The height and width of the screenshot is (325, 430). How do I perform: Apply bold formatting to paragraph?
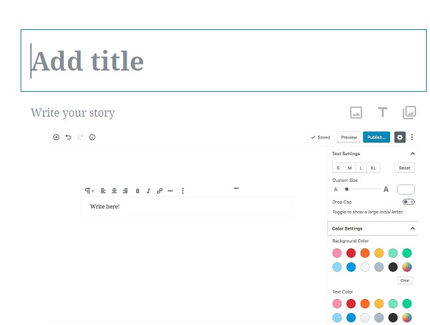pos(138,191)
